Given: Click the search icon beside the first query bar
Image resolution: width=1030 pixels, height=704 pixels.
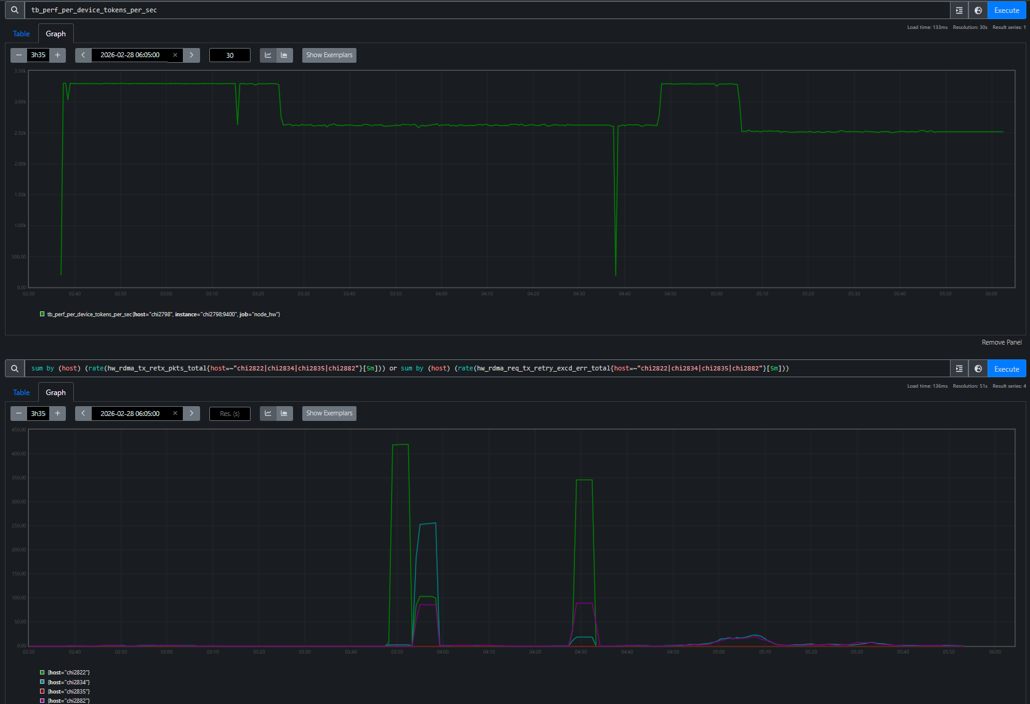Looking at the screenshot, I should (14, 10).
